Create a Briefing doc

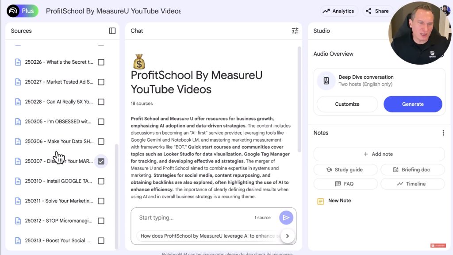(412, 170)
